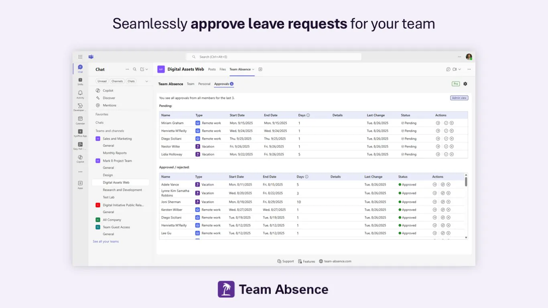Open the Apps store icon
This screenshot has height=308, width=548.
80,184
